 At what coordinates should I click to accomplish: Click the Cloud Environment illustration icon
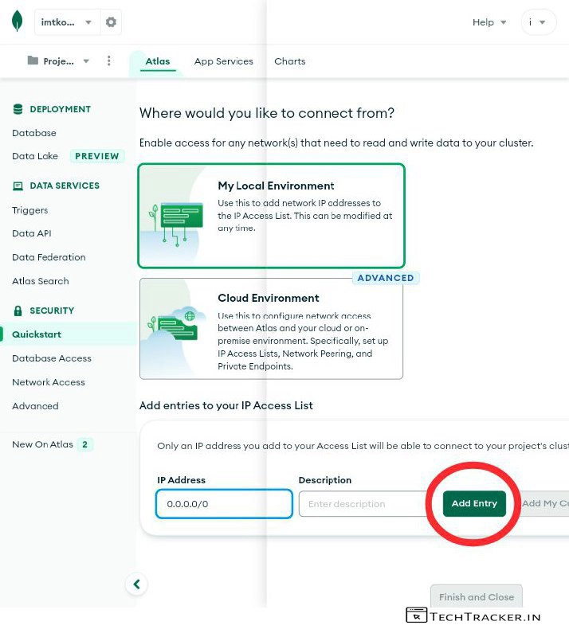[175, 326]
